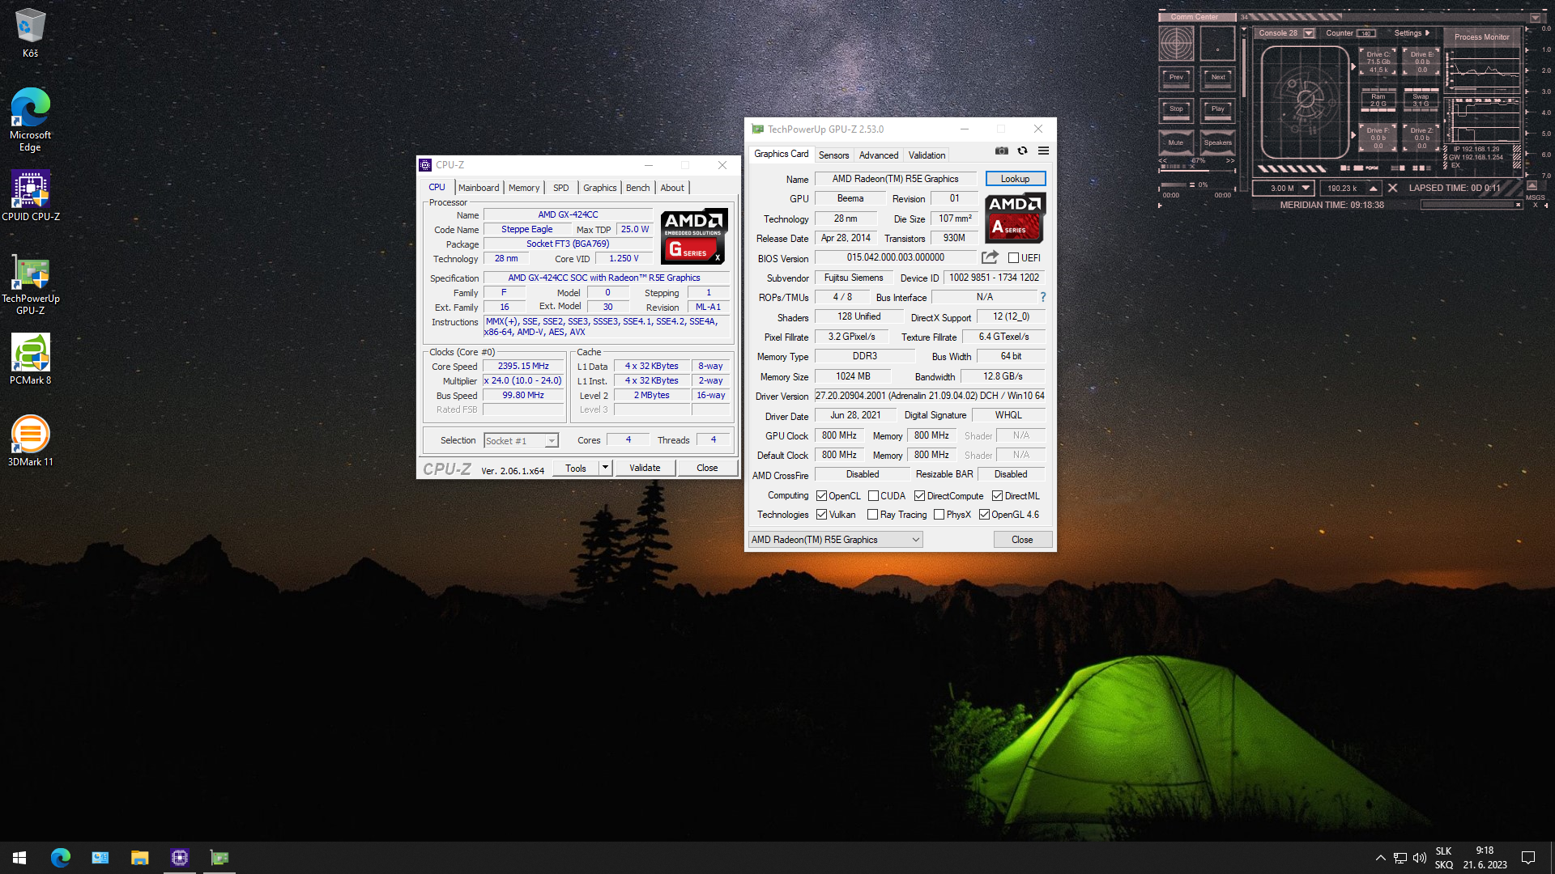The width and height of the screenshot is (1555, 874).
Task: Open the notification center icon
Action: pyautogui.click(x=1528, y=858)
